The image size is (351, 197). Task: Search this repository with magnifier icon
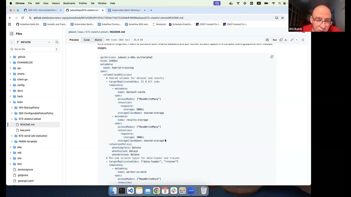(x=57, y=42)
